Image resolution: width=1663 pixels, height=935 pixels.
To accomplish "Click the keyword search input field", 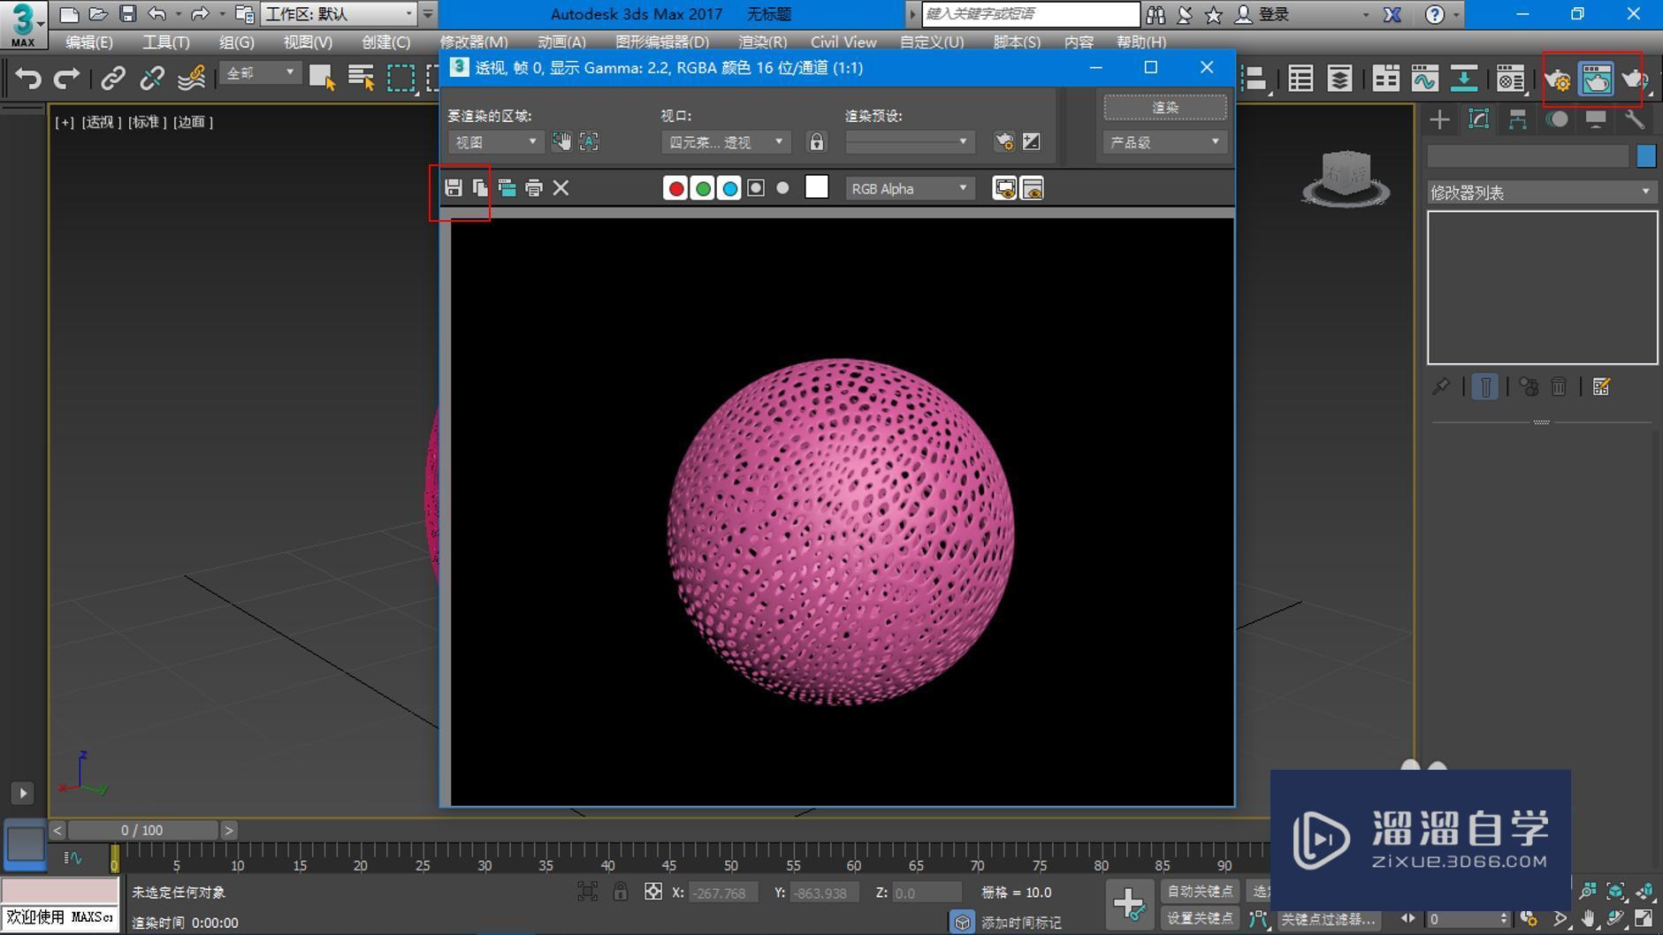I will (1031, 14).
